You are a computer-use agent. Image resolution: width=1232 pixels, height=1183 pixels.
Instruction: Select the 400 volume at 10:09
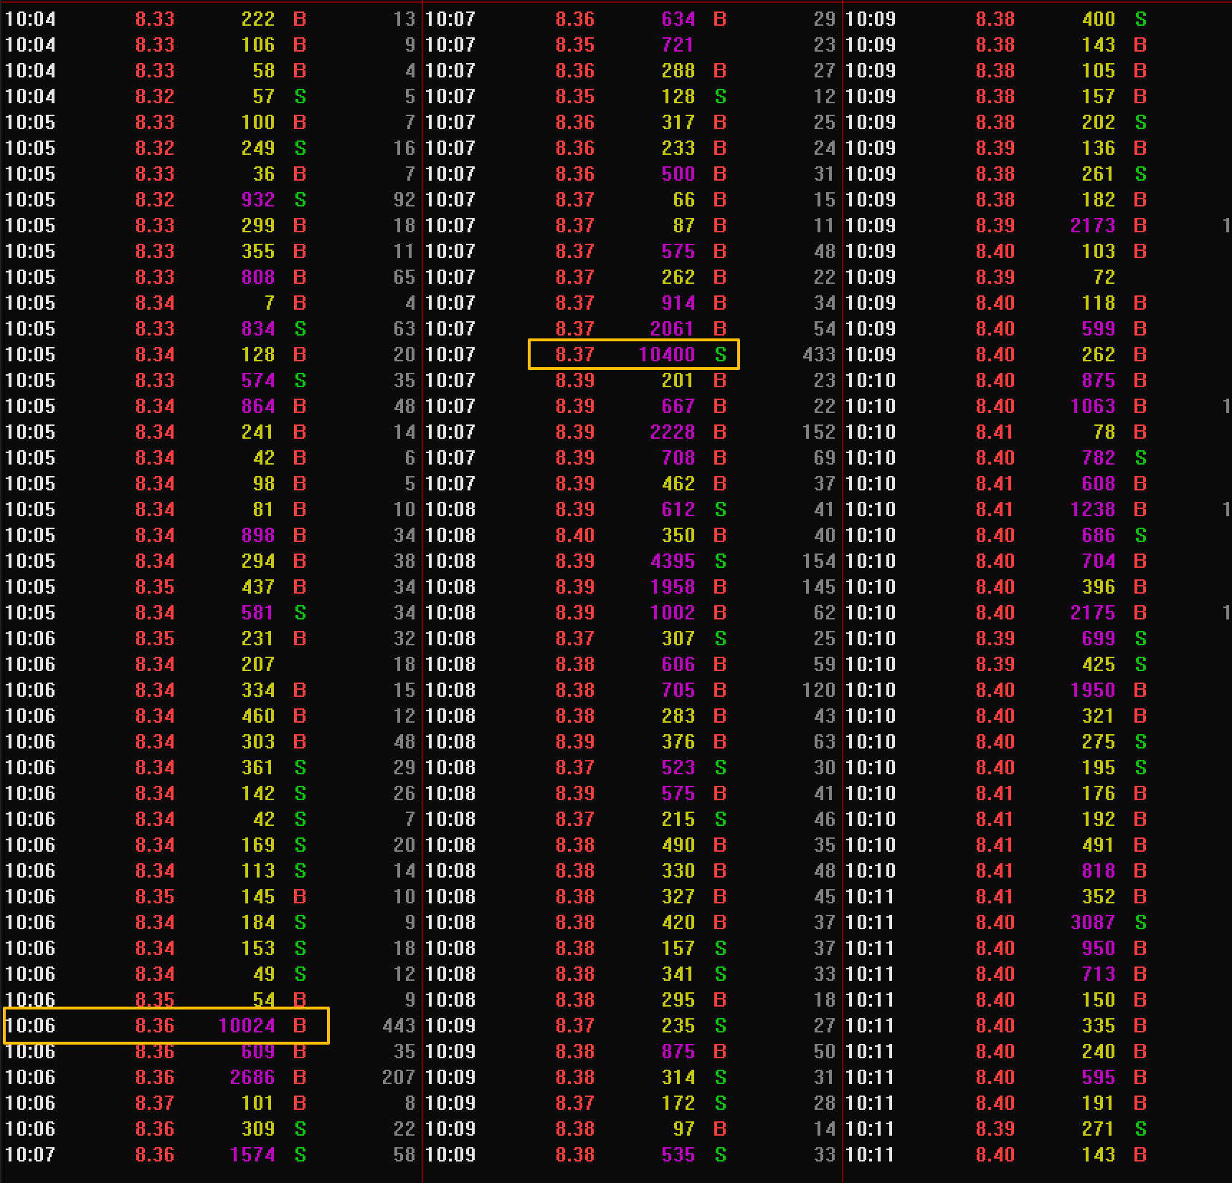[1099, 19]
